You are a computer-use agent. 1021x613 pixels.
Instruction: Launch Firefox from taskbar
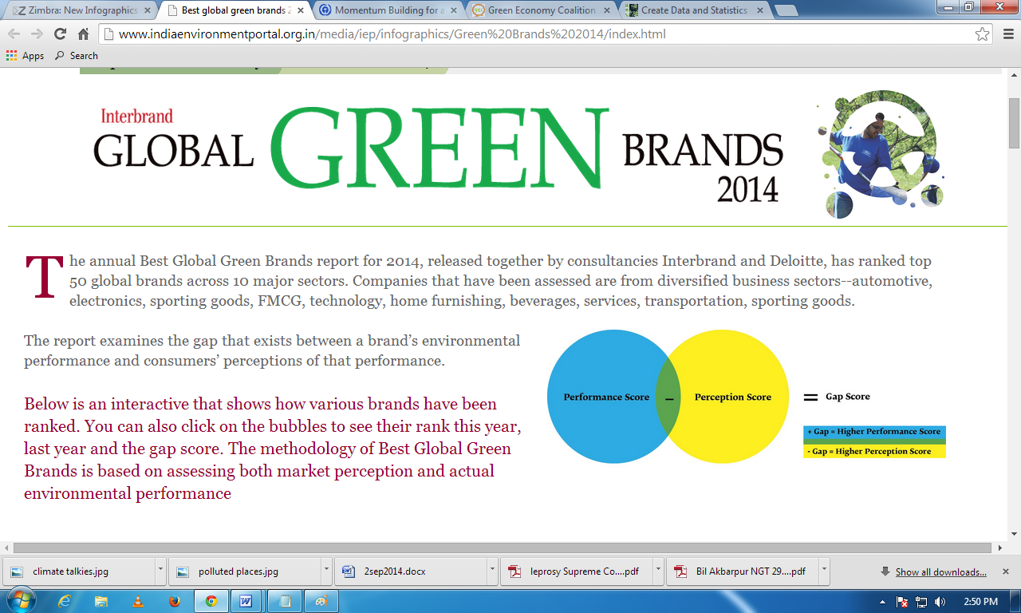pyautogui.click(x=175, y=601)
